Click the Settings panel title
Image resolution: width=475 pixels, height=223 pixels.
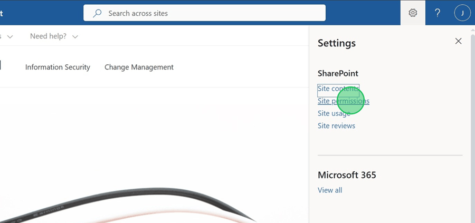(337, 43)
